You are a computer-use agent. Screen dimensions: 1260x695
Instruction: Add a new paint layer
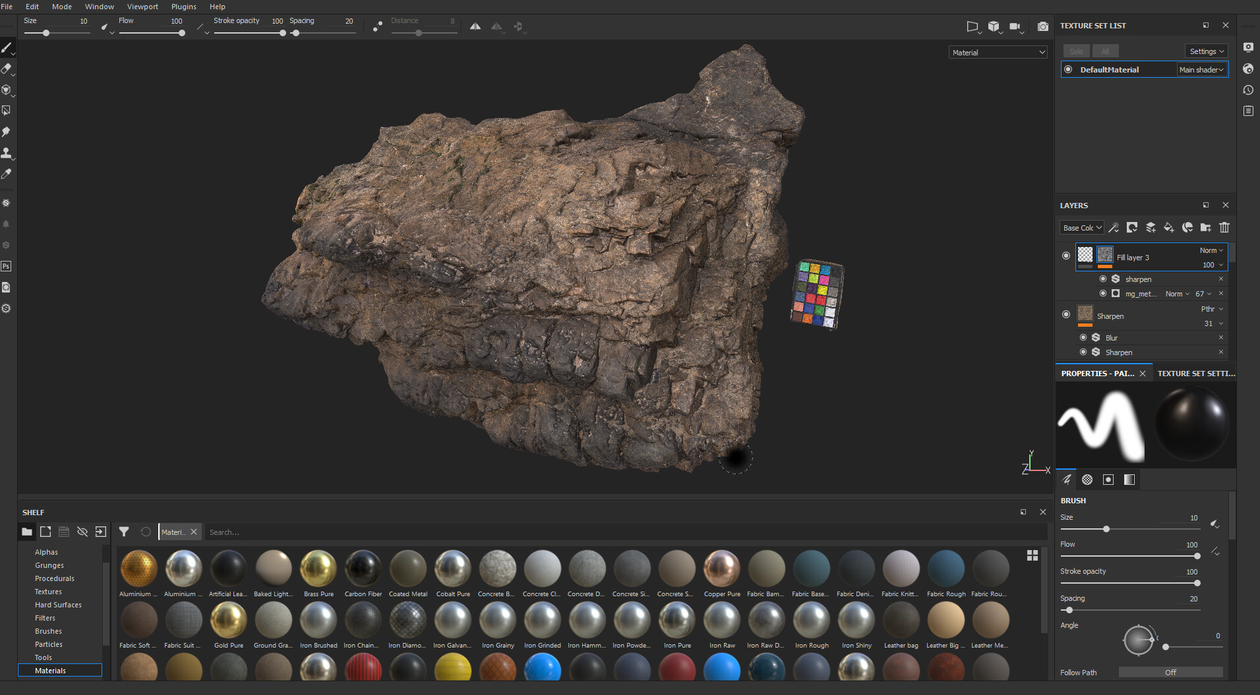[x=1151, y=227]
